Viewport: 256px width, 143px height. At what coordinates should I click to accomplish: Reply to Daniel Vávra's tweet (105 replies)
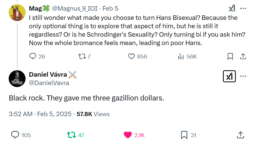(x=15, y=135)
